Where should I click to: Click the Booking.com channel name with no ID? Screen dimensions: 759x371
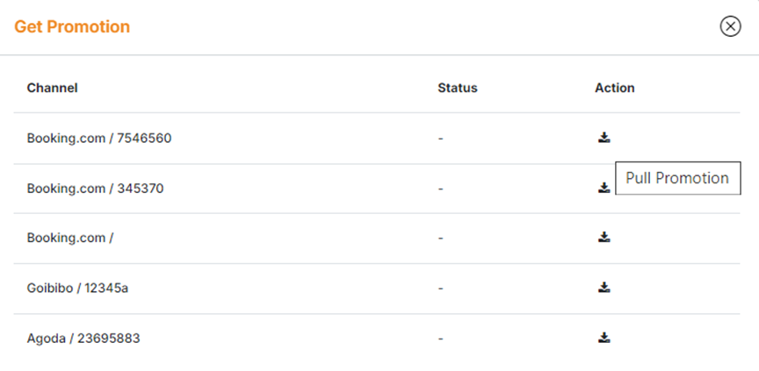tap(70, 238)
